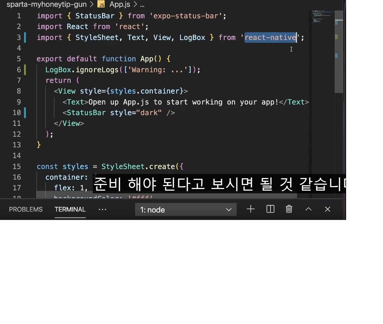Click the breadcrumb trailing ellipsis
This screenshot has width=383, height=324.
(142, 5)
